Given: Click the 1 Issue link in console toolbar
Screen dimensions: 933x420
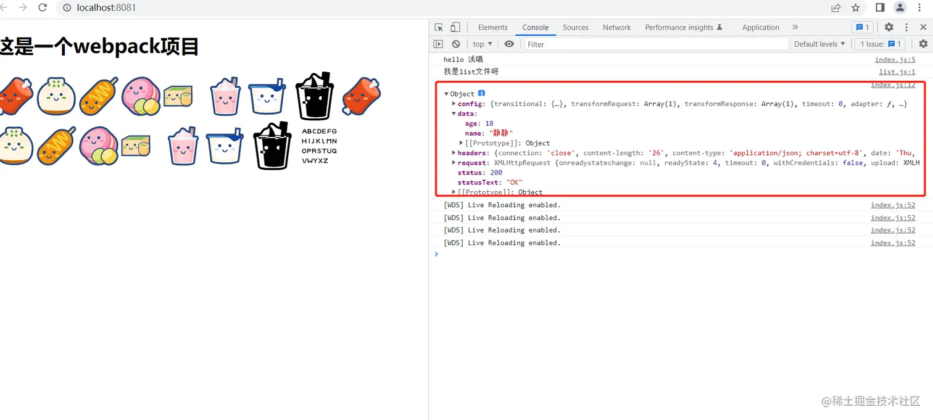Looking at the screenshot, I should (881, 44).
